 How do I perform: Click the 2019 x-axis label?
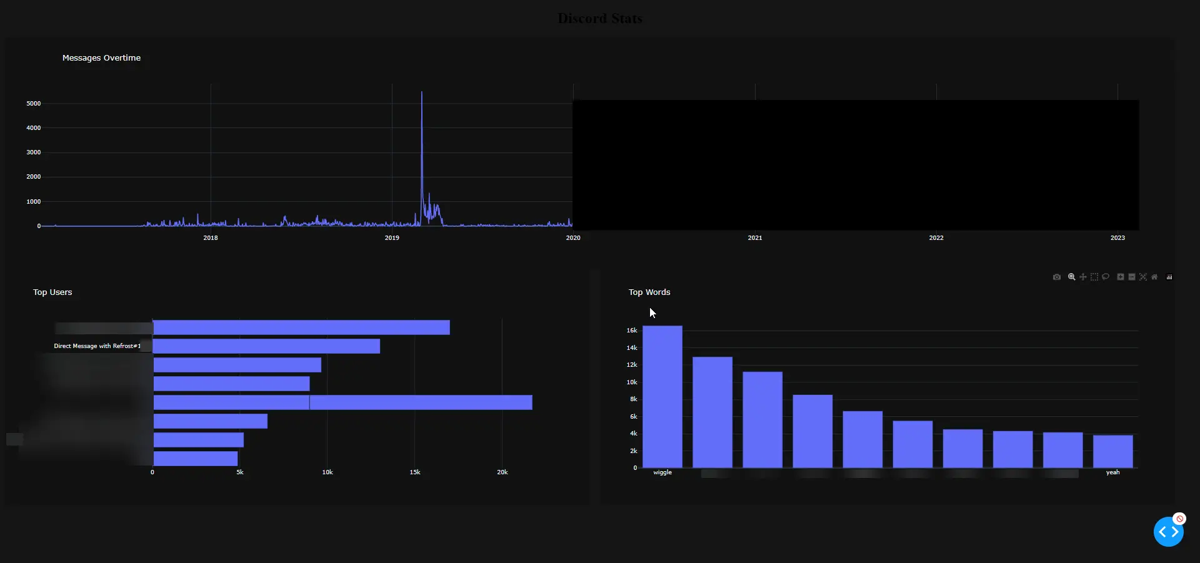coord(392,237)
